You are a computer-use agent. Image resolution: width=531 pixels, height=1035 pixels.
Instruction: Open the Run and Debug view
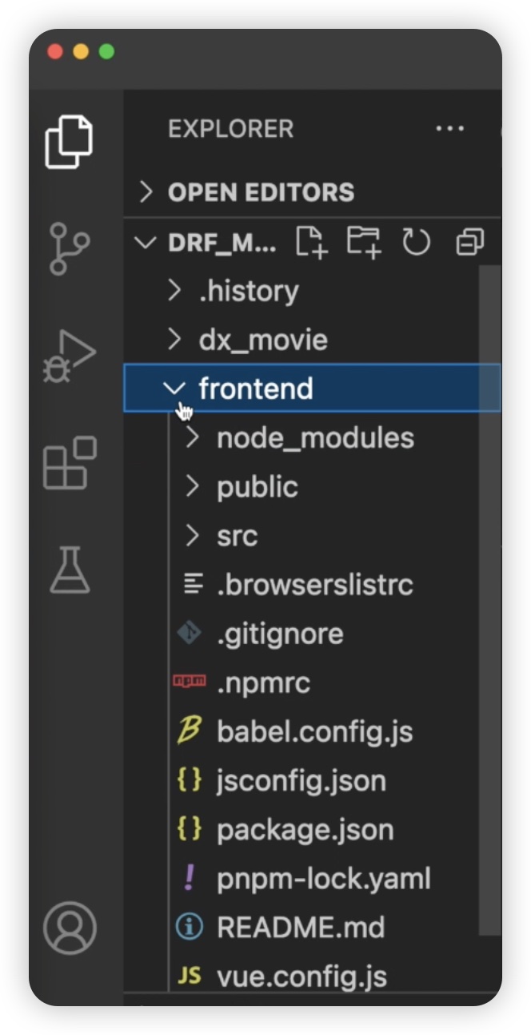70,356
